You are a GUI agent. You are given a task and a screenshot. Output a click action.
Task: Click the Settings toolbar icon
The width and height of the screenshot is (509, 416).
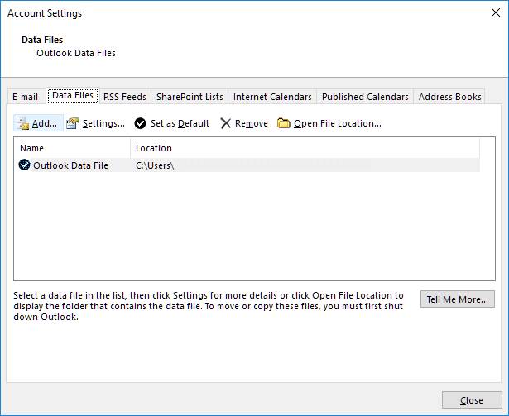point(73,123)
